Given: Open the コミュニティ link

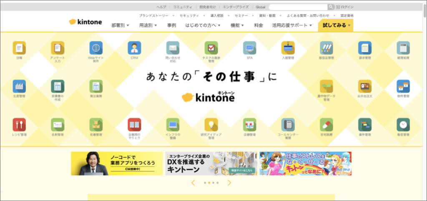Looking at the screenshot, I should tap(183, 7).
